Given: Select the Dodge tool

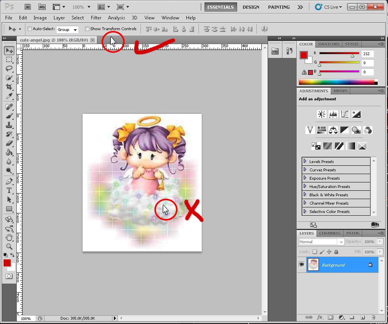Looking at the screenshot, I should pos(9,171).
